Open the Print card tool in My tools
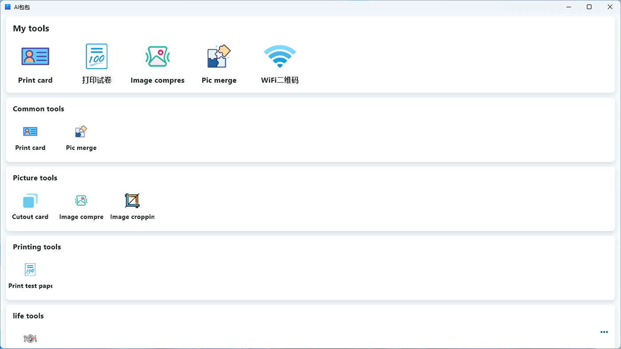 coord(36,56)
